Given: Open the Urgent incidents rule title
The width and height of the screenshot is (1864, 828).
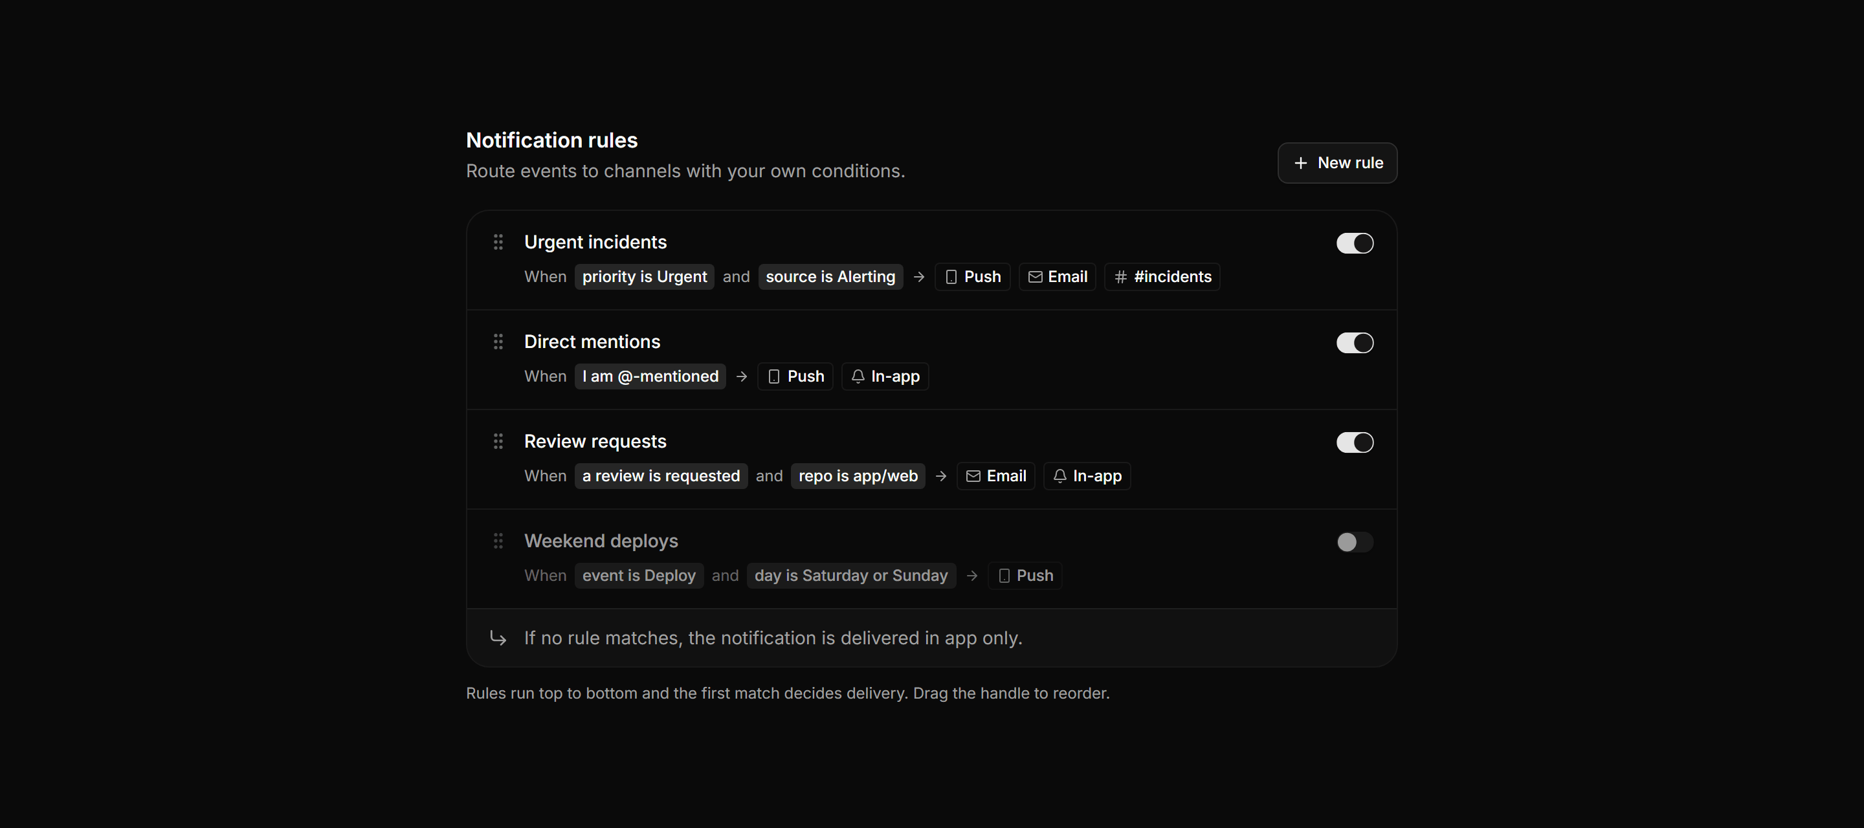Looking at the screenshot, I should tap(595, 242).
